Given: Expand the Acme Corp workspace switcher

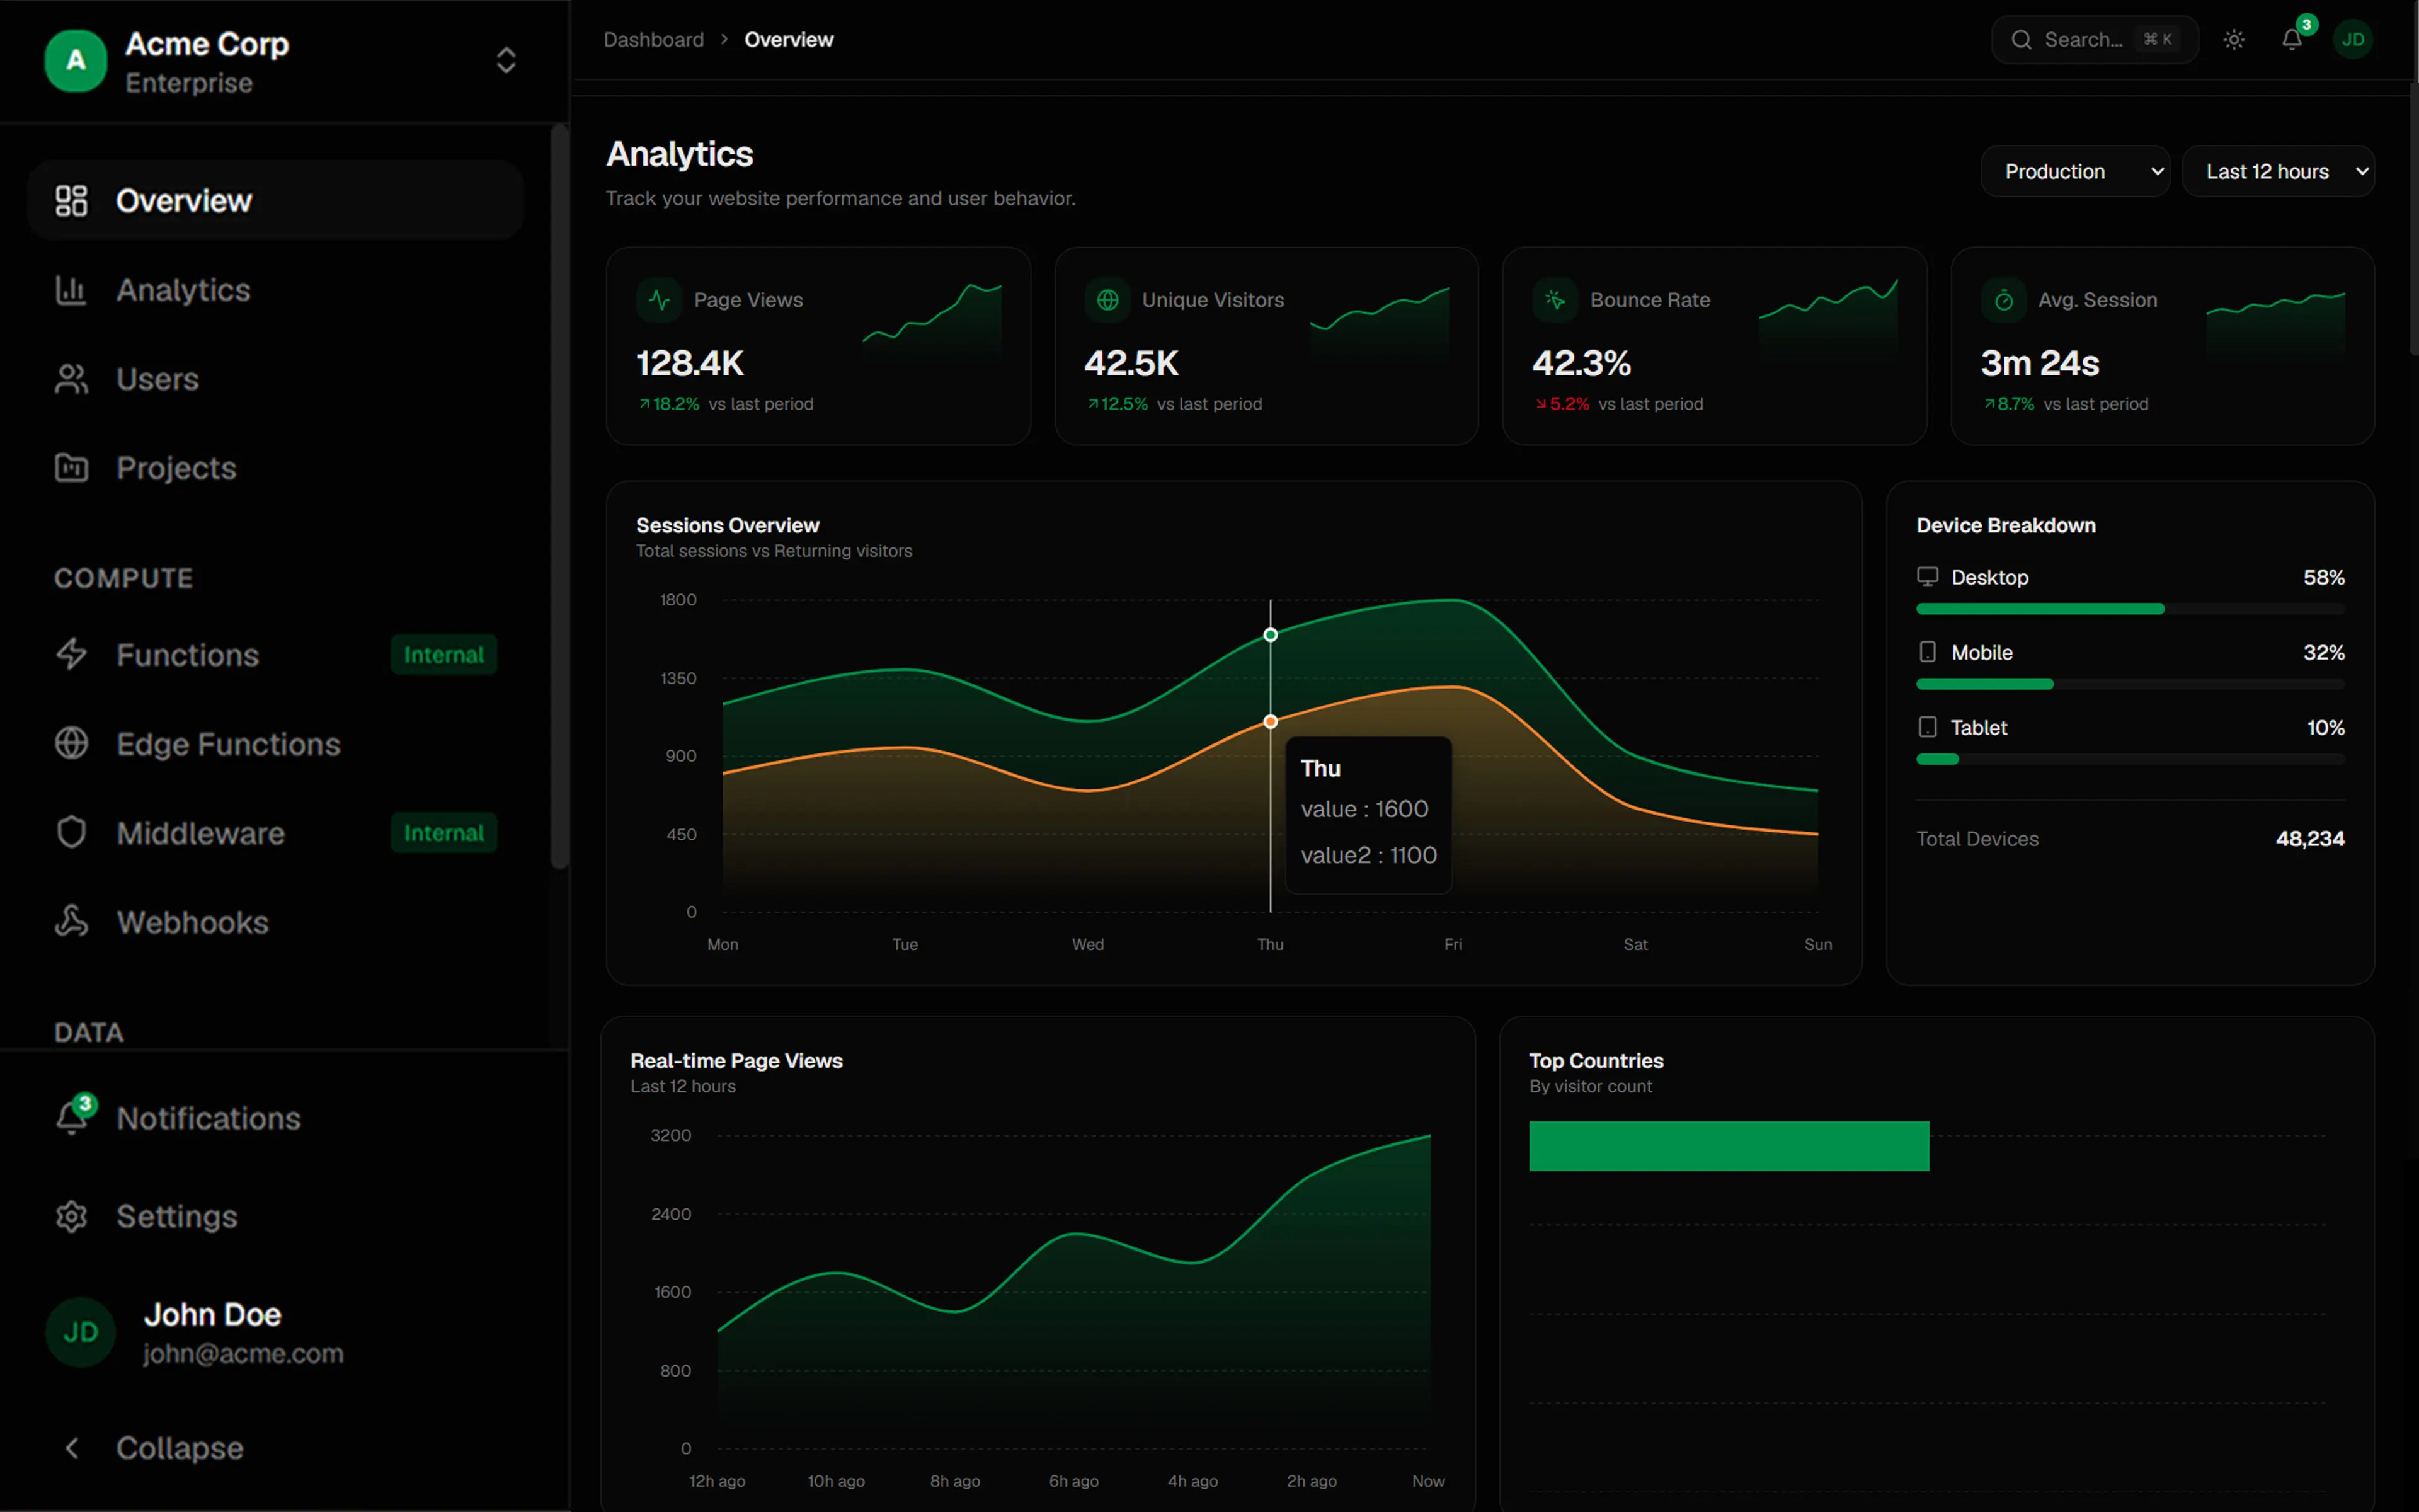Looking at the screenshot, I should pyautogui.click(x=506, y=61).
